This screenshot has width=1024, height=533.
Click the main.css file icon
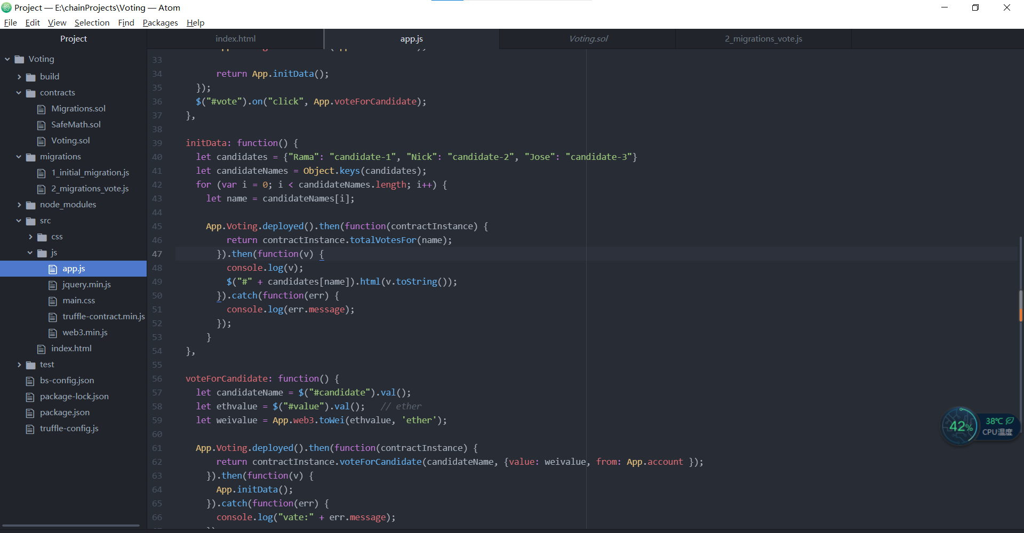[x=53, y=301]
